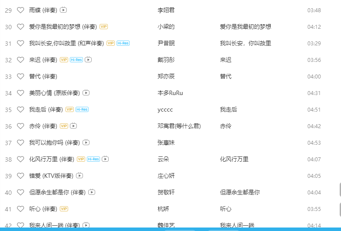Open the video icon next to 赤伶 (伴奏)
341x231 pixels.
(x=73, y=126)
